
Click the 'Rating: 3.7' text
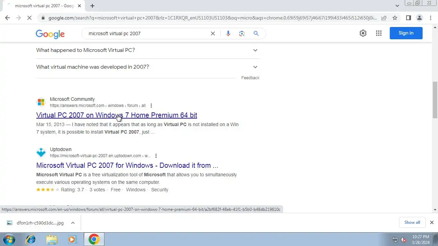tap(72, 190)
